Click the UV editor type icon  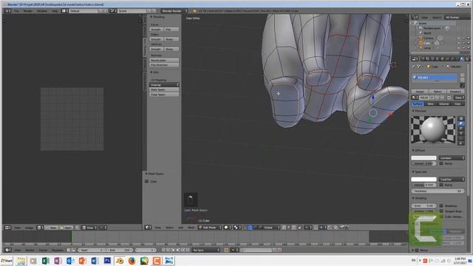pos(7,228)
